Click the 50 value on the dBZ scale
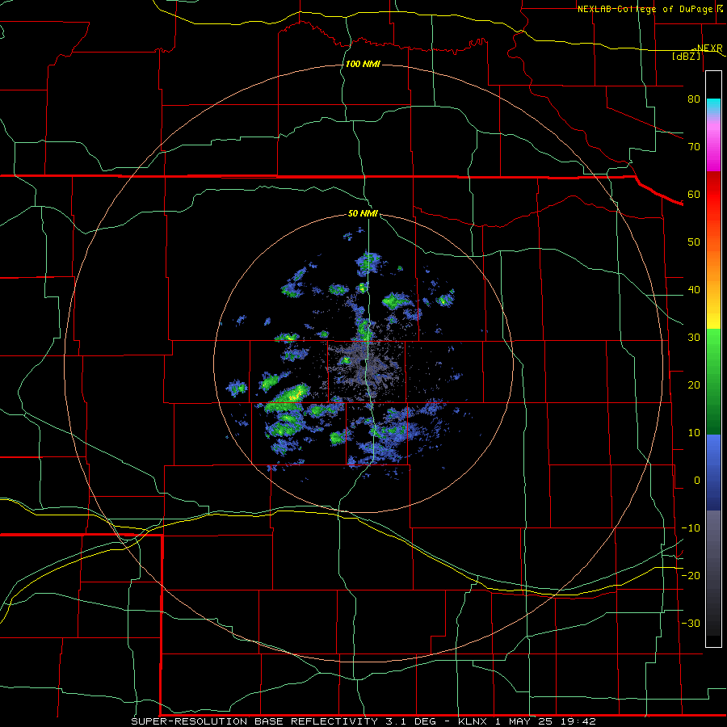The image size is (727, 727). click(x=694, y=242)
